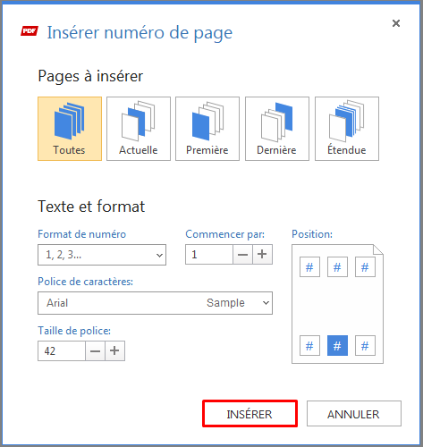Select the highlighted bottom-center position

coord(337,346)
